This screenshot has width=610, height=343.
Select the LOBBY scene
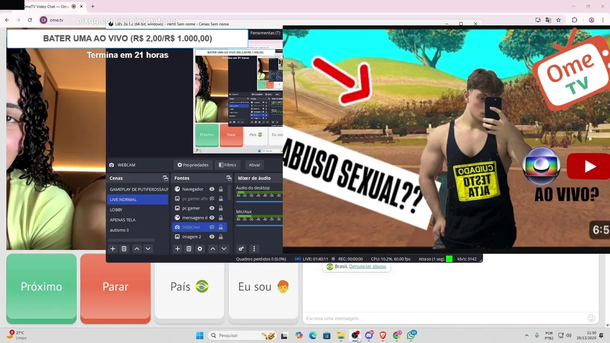pyautogui.click(x=138, y=210)
